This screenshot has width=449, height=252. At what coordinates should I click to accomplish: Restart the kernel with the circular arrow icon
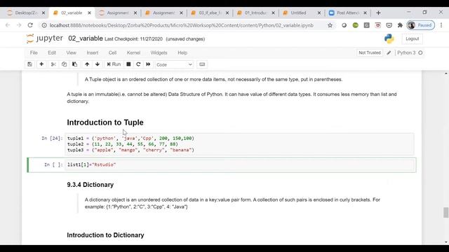[x=138, y=64]
